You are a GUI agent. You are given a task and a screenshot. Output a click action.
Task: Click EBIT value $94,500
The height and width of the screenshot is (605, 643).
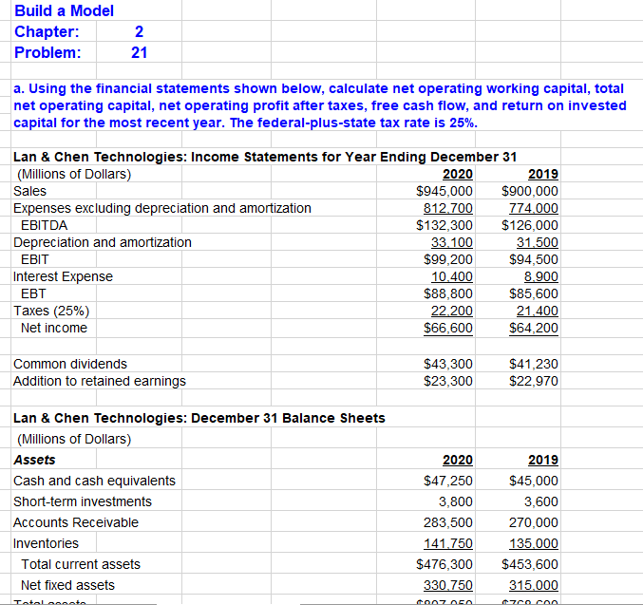[x=534, y=259]
